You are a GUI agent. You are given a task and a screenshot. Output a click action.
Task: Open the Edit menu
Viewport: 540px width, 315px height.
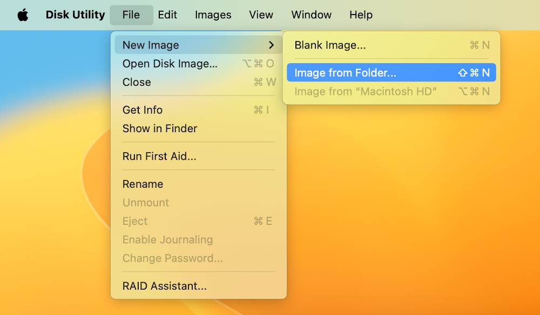coord(167,15)
